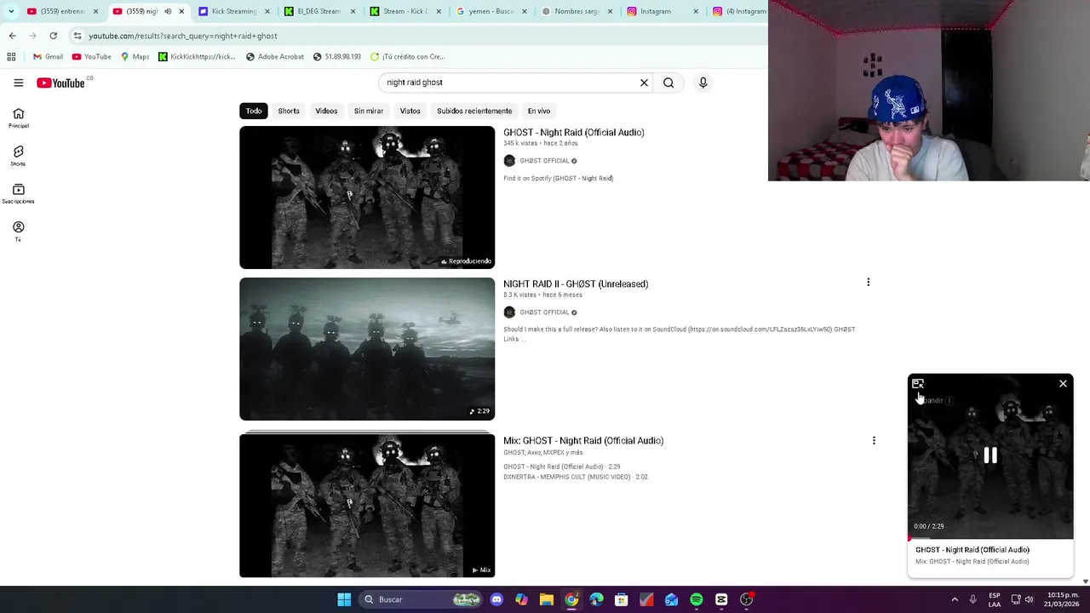
Task: Reload the page
Action: click(53, 36)
